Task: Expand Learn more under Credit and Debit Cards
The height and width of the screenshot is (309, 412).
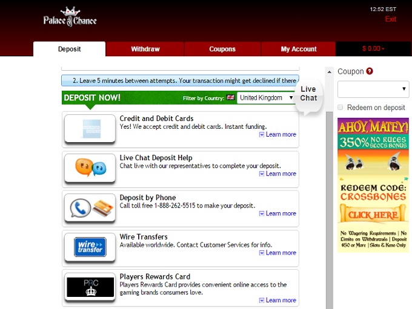Action: click(x=277, y=134)
